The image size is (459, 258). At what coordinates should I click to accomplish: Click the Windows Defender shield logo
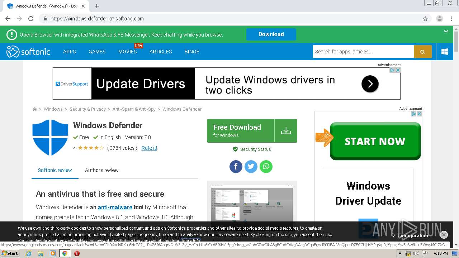tap(50, 138)
